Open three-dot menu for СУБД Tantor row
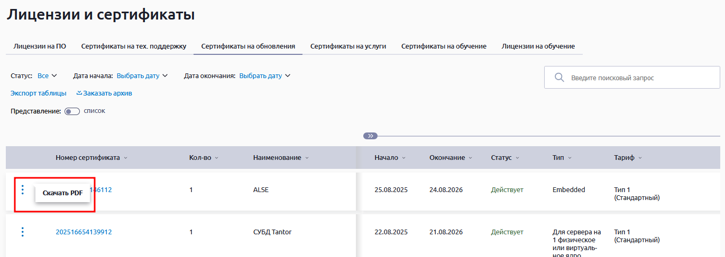Screen dimensions: 725x257 (22, 232)
